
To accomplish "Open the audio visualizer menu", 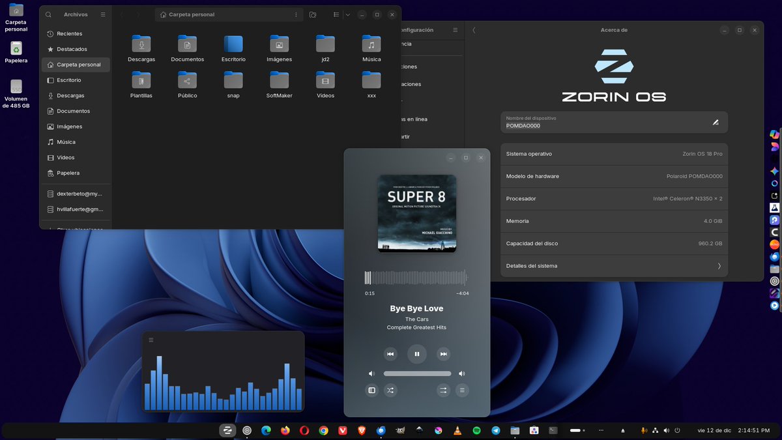I will (x=151, y=340).
